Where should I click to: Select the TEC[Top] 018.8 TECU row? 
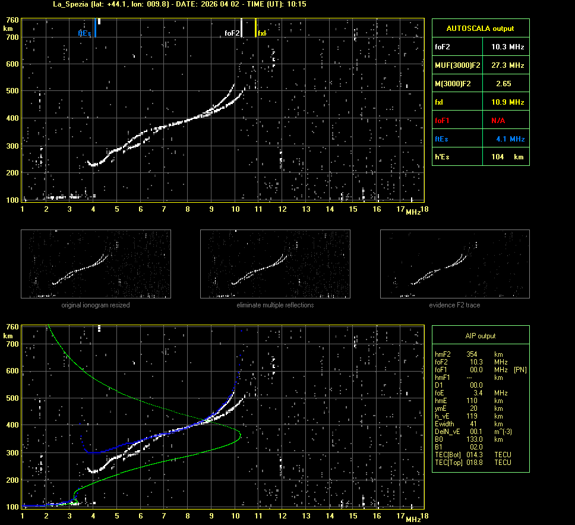(473, 462)
